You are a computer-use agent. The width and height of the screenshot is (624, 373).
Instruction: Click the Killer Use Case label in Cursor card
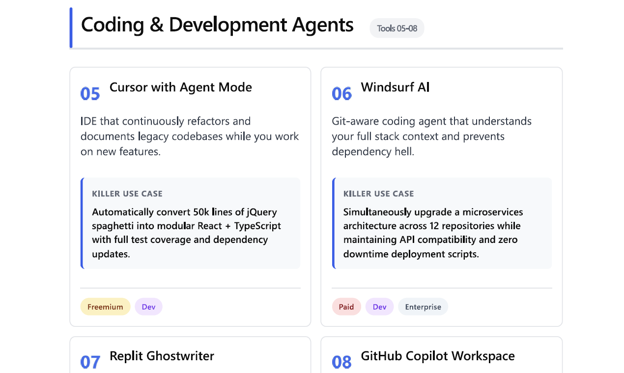pyautogui.click(x=127, y=193)
